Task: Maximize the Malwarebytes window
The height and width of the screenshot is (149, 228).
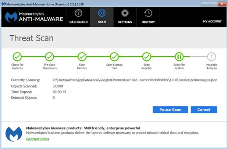Action: (x=213, y=4)
